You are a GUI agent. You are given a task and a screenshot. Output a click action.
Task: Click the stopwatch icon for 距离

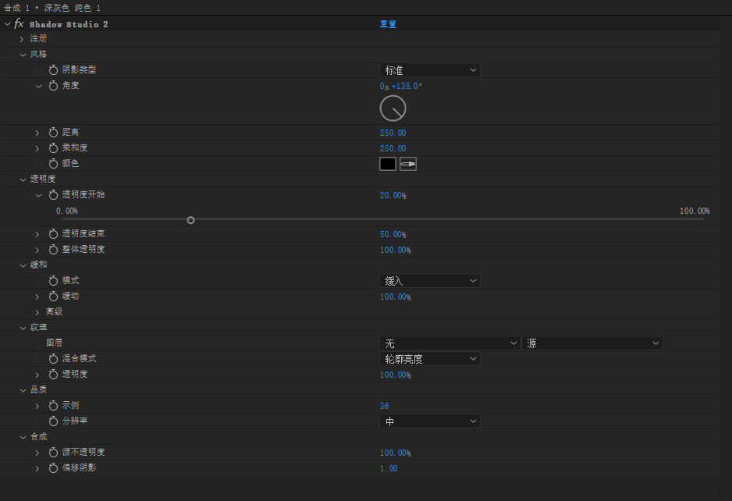click(x=53, y=133)
